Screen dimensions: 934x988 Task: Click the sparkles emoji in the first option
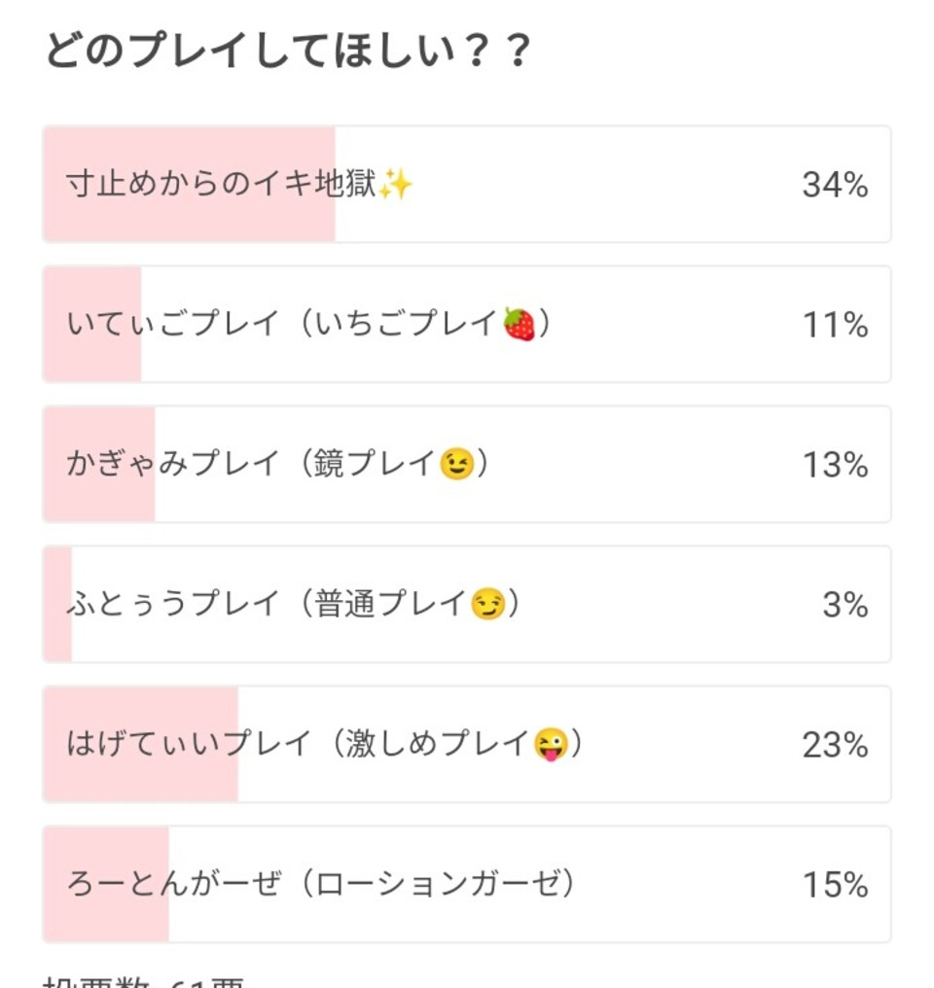[x=395, y=184]
